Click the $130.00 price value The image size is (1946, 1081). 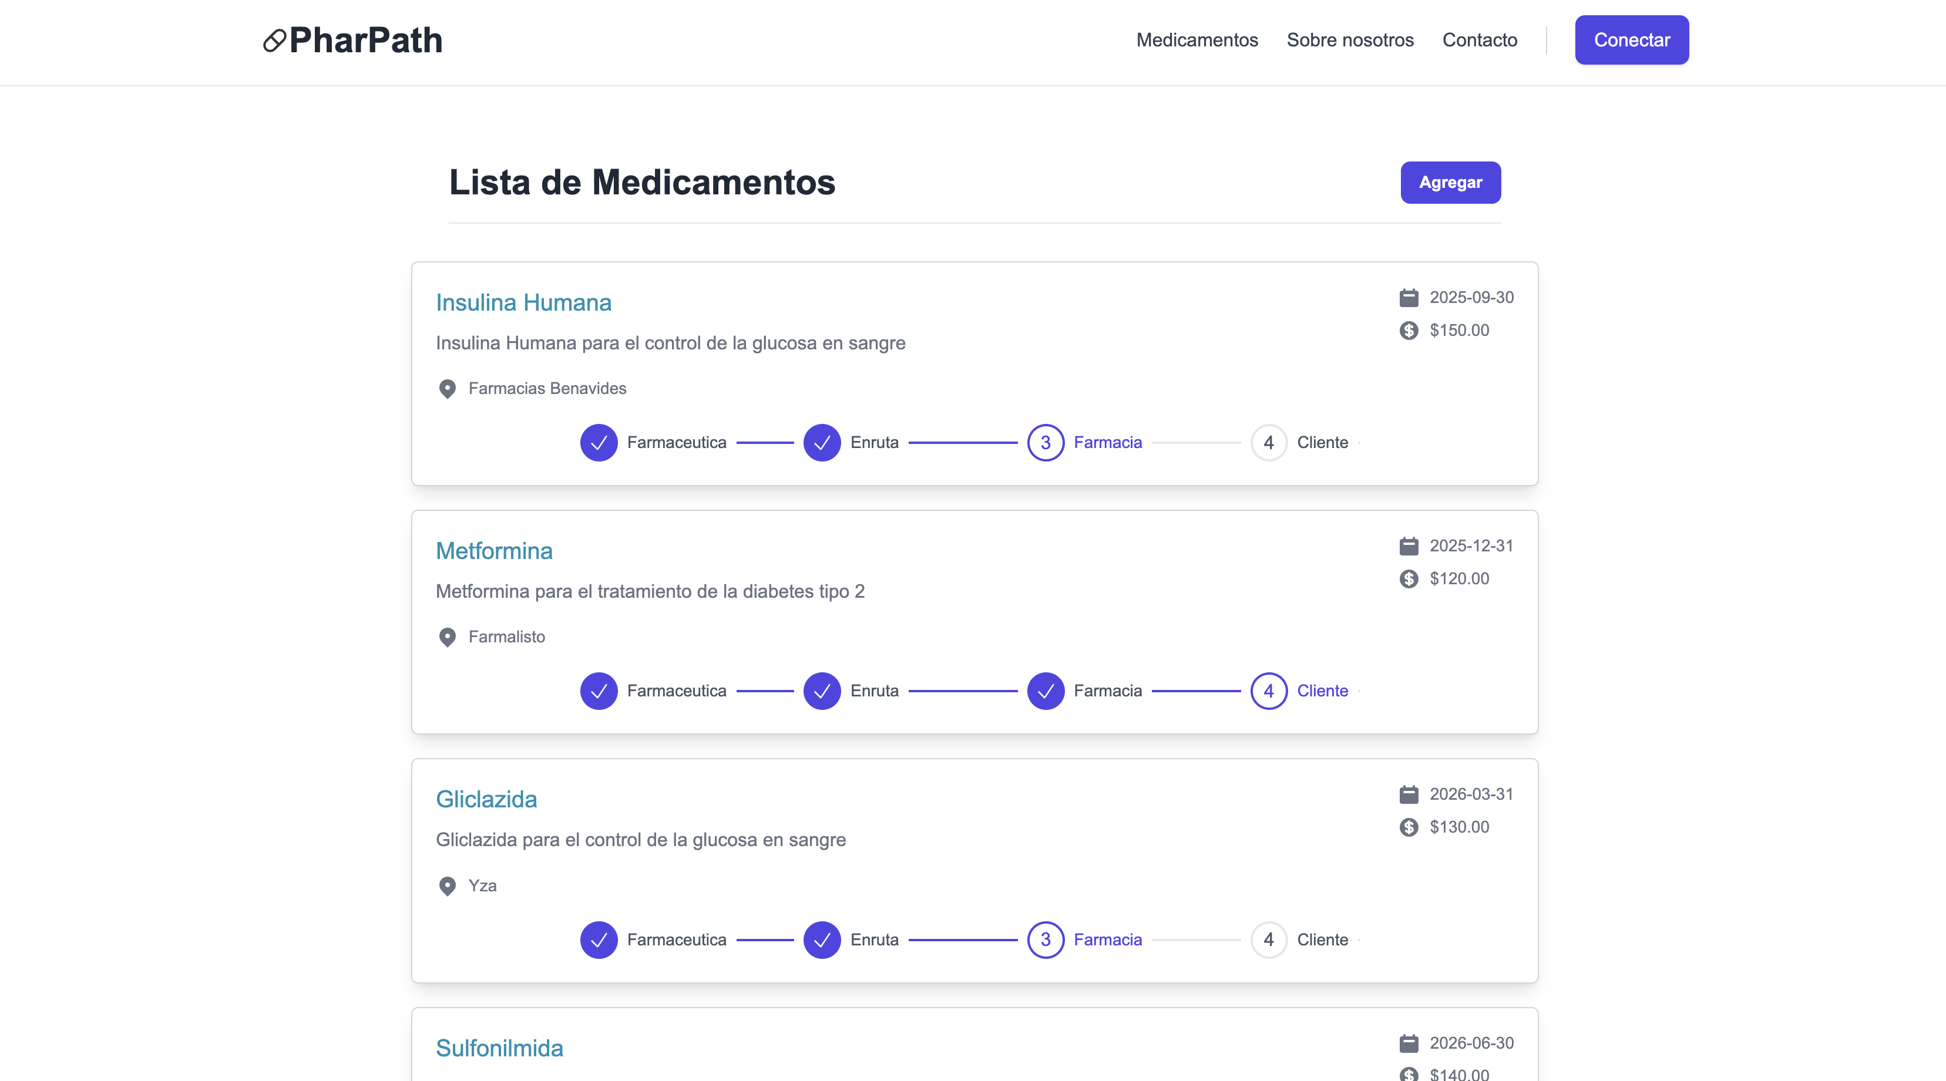1460,828
